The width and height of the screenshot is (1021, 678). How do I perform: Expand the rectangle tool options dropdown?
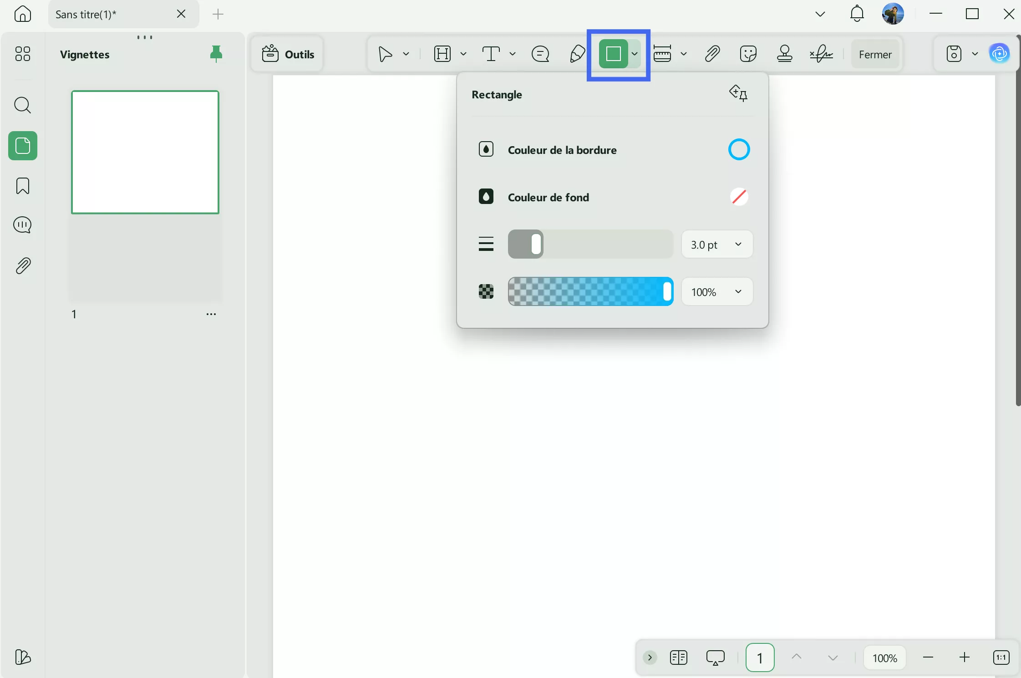(635, 54)
